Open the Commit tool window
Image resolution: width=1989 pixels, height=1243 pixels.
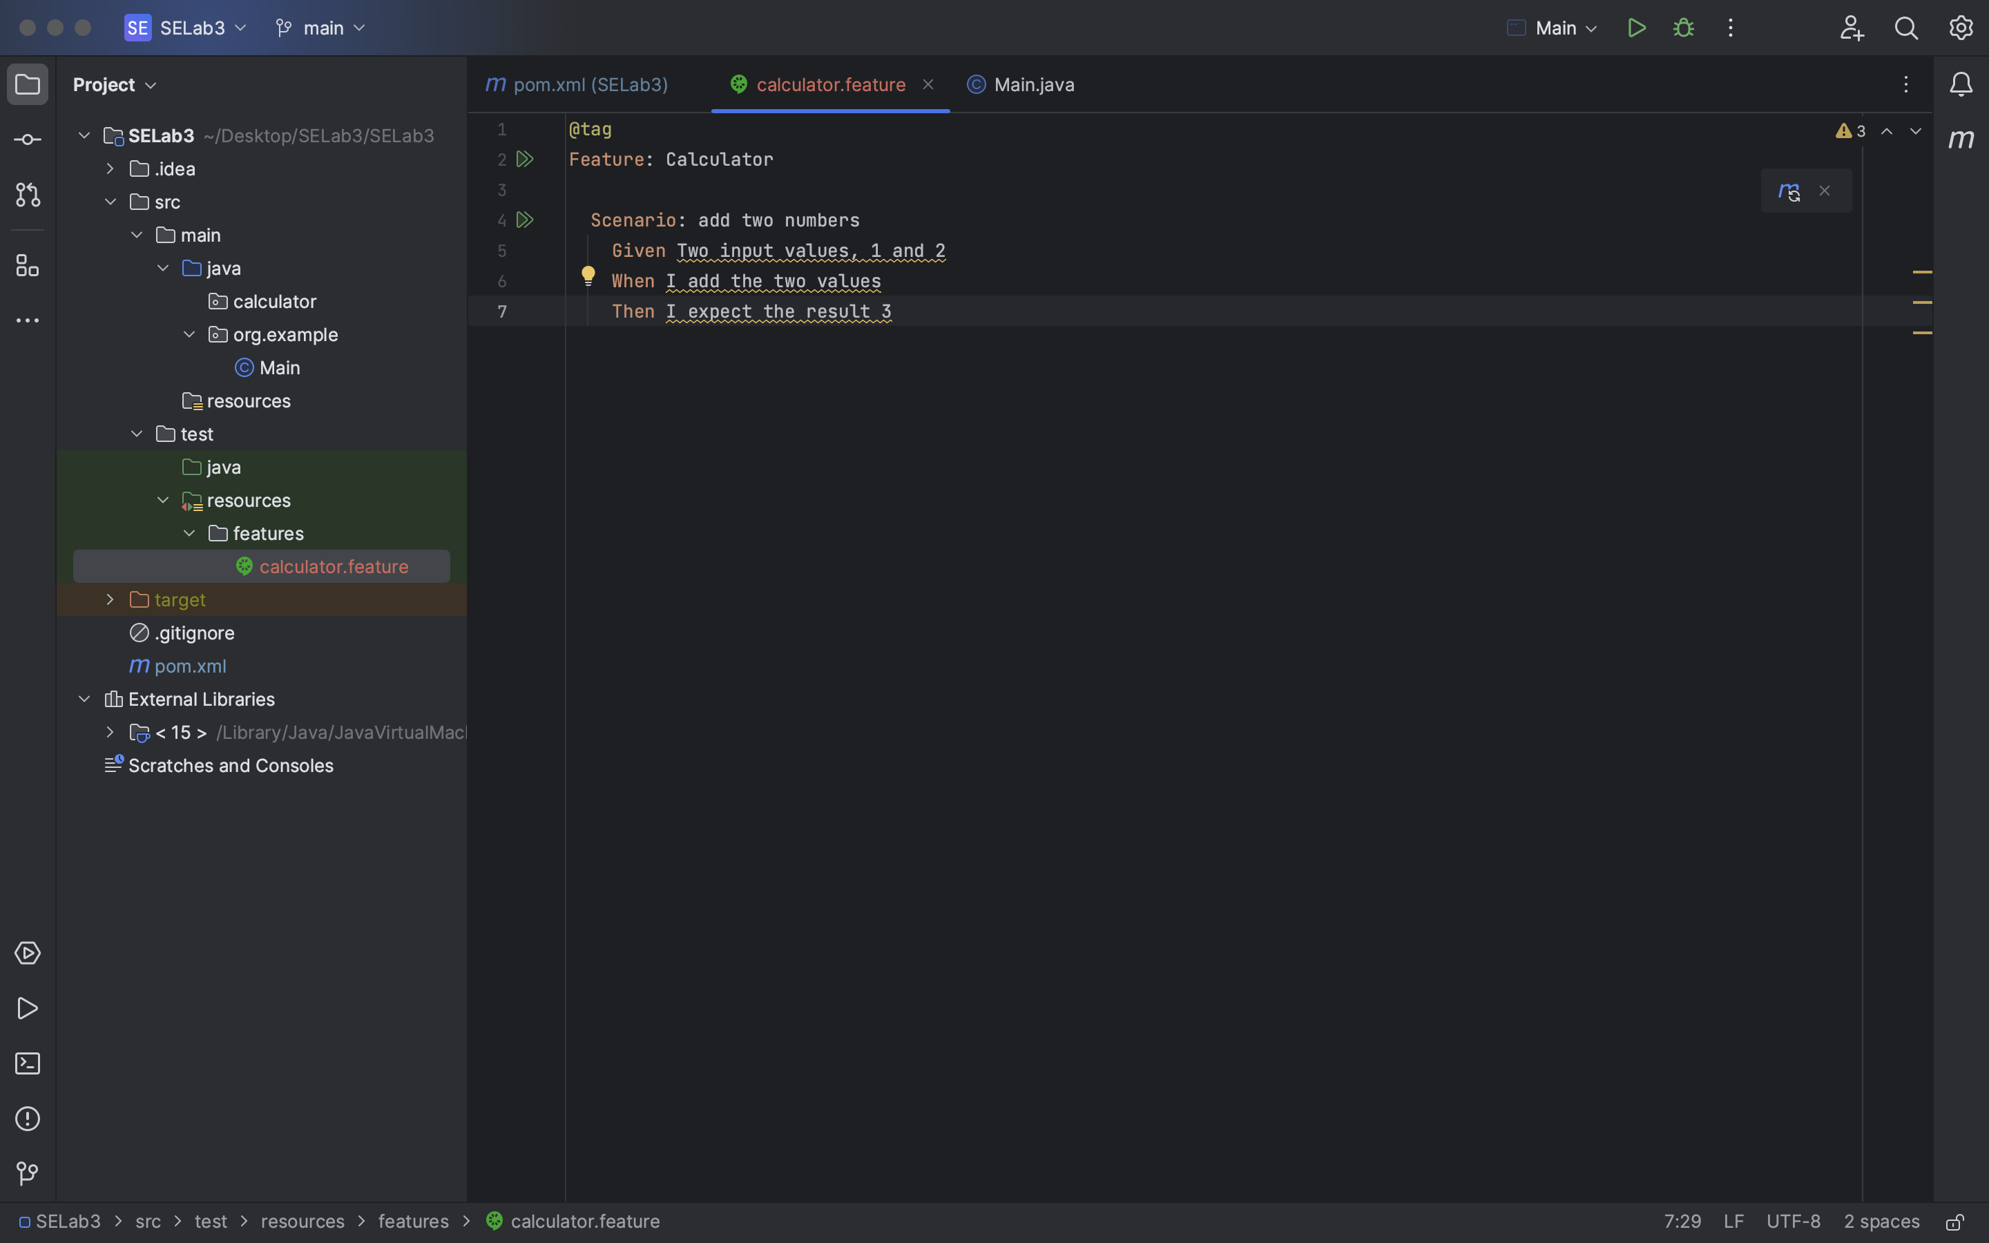27,139
